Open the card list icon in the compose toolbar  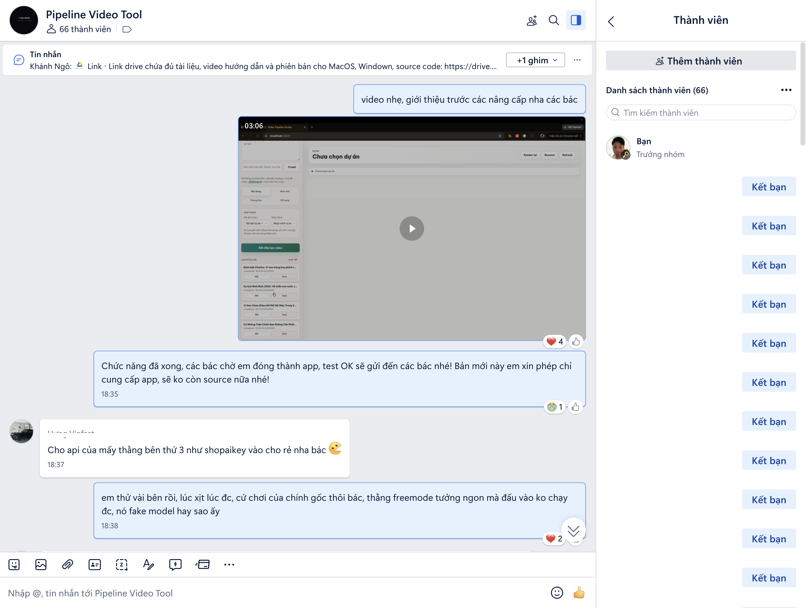click(202, 565)
